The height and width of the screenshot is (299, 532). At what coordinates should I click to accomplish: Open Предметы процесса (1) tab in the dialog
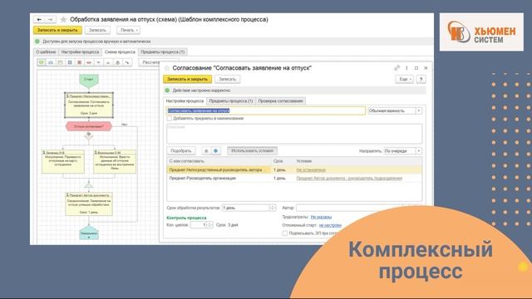[x=231, y=101]
